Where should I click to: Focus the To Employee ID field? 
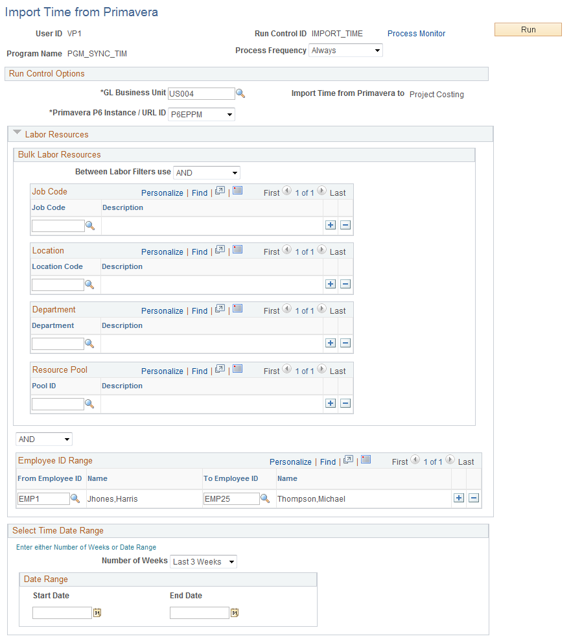(x=232, y=498)
